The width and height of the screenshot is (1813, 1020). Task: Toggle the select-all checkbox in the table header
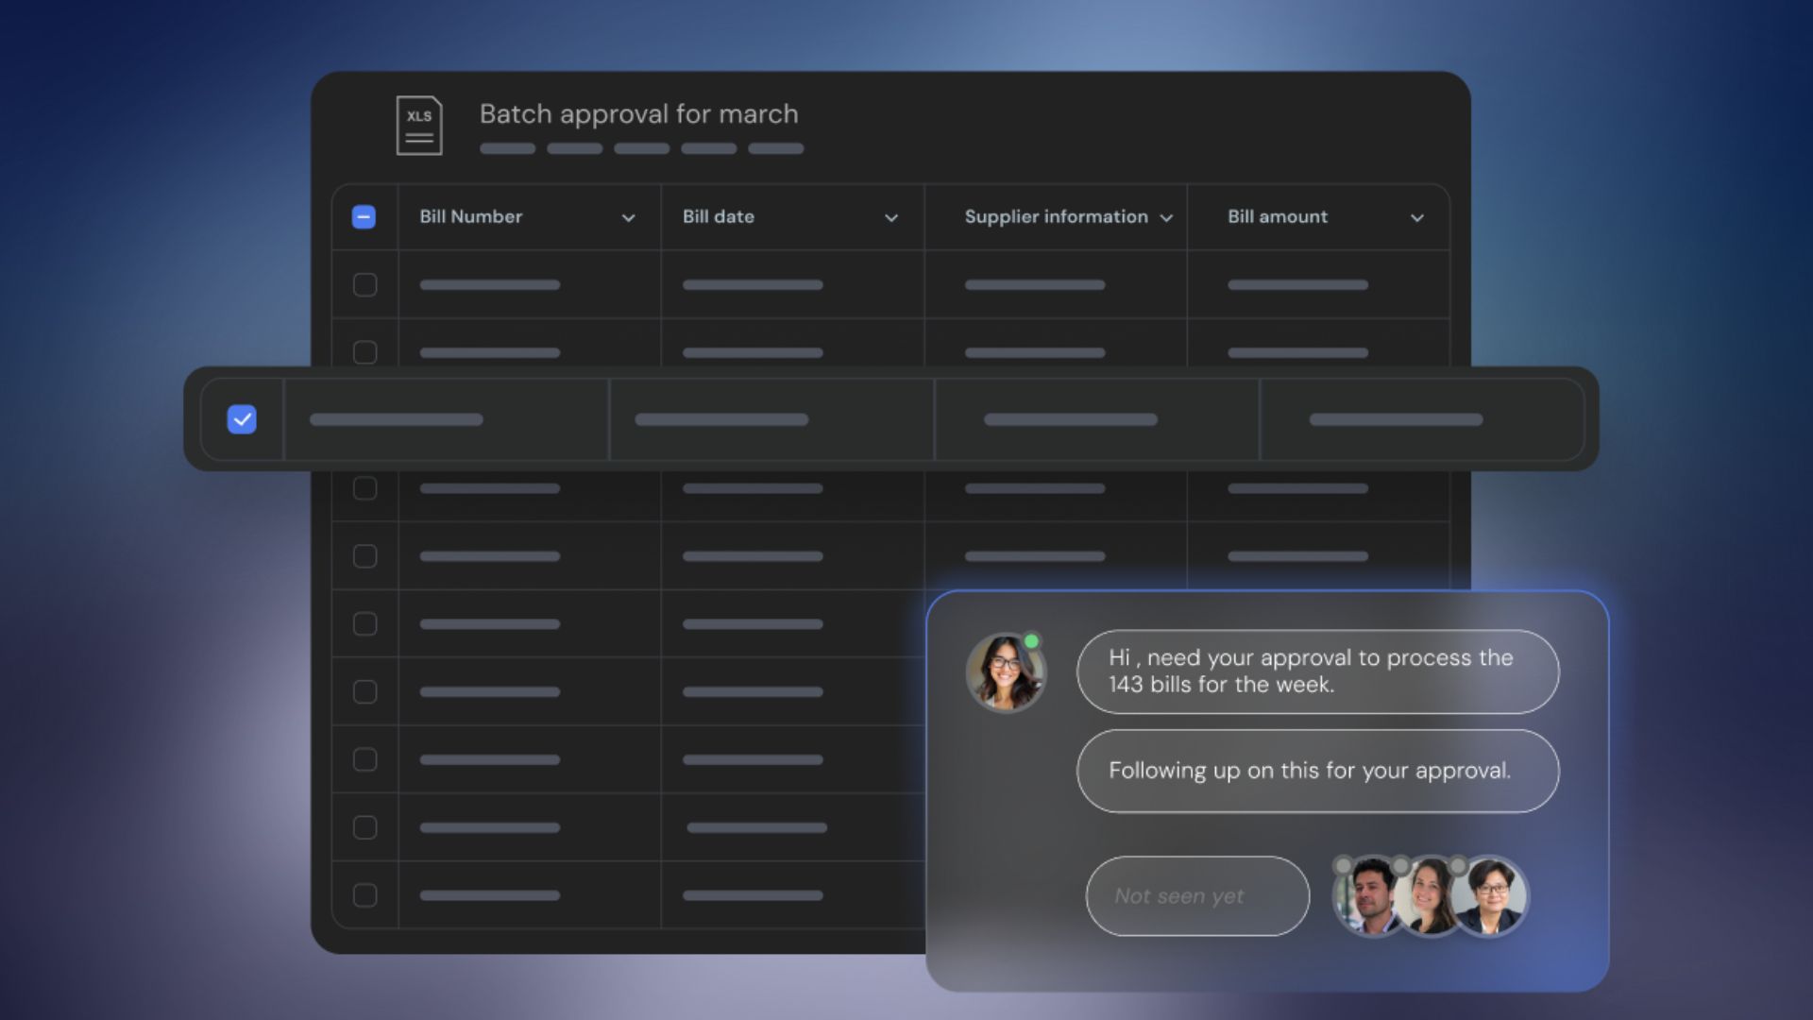click(x=364, y=217)
